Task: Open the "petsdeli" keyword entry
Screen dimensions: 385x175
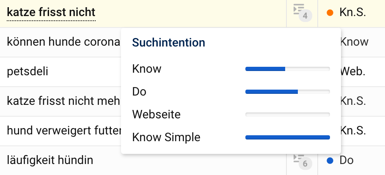Action: coord(27,71)
